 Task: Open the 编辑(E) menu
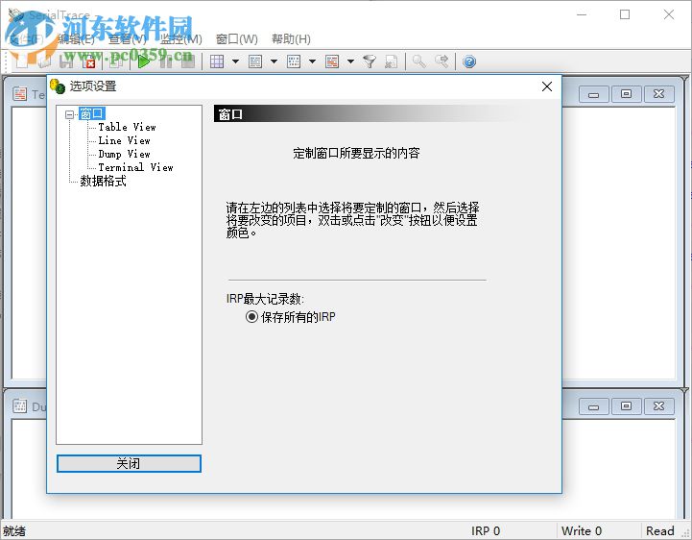77,39
